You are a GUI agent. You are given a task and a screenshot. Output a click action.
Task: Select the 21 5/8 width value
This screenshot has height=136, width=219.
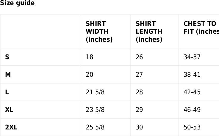[x=95, y=92]
